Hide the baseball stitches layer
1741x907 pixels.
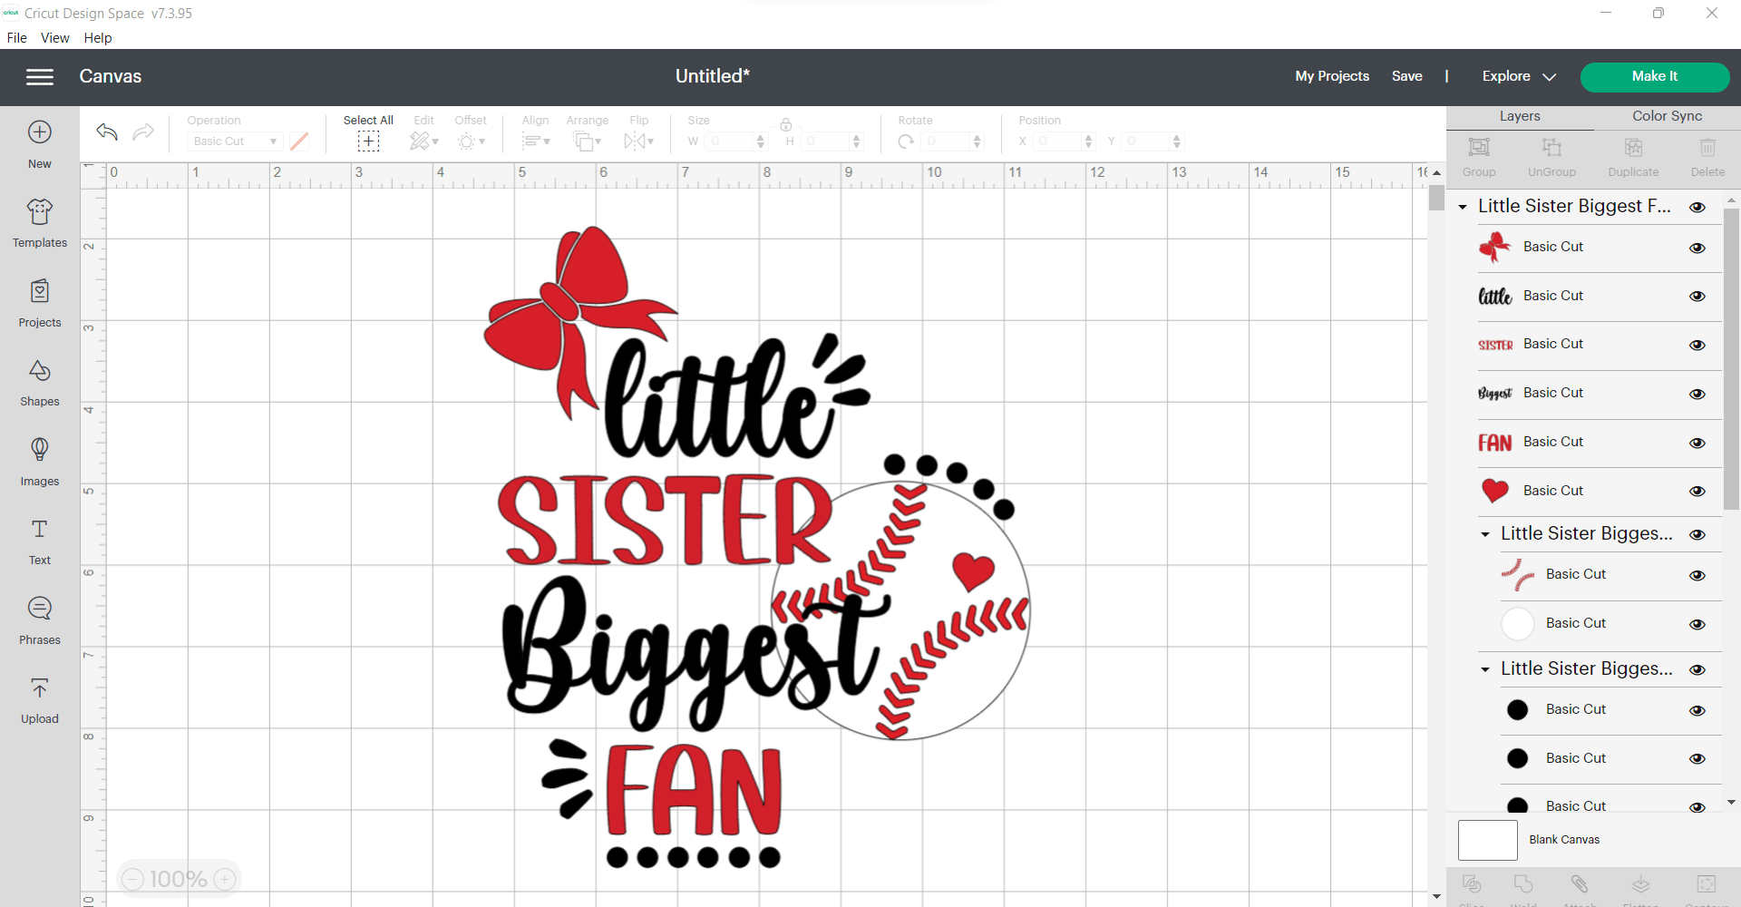click(1697, 575)
